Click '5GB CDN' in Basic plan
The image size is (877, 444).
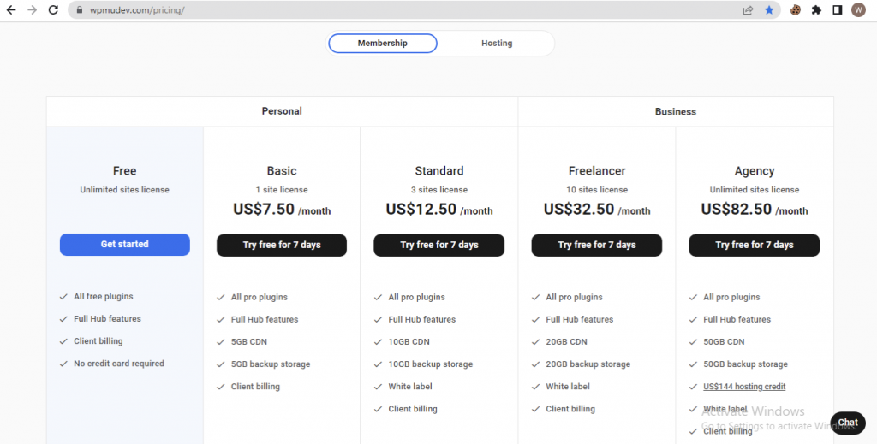249,342
